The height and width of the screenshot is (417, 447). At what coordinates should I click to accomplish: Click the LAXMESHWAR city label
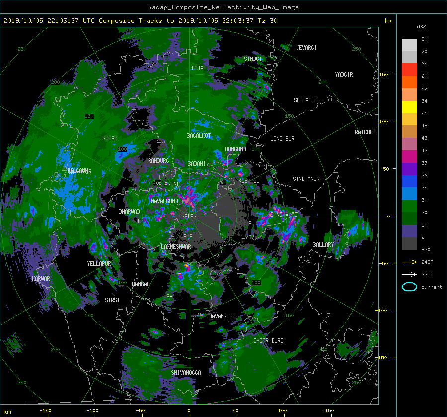(x=176, y=247)
